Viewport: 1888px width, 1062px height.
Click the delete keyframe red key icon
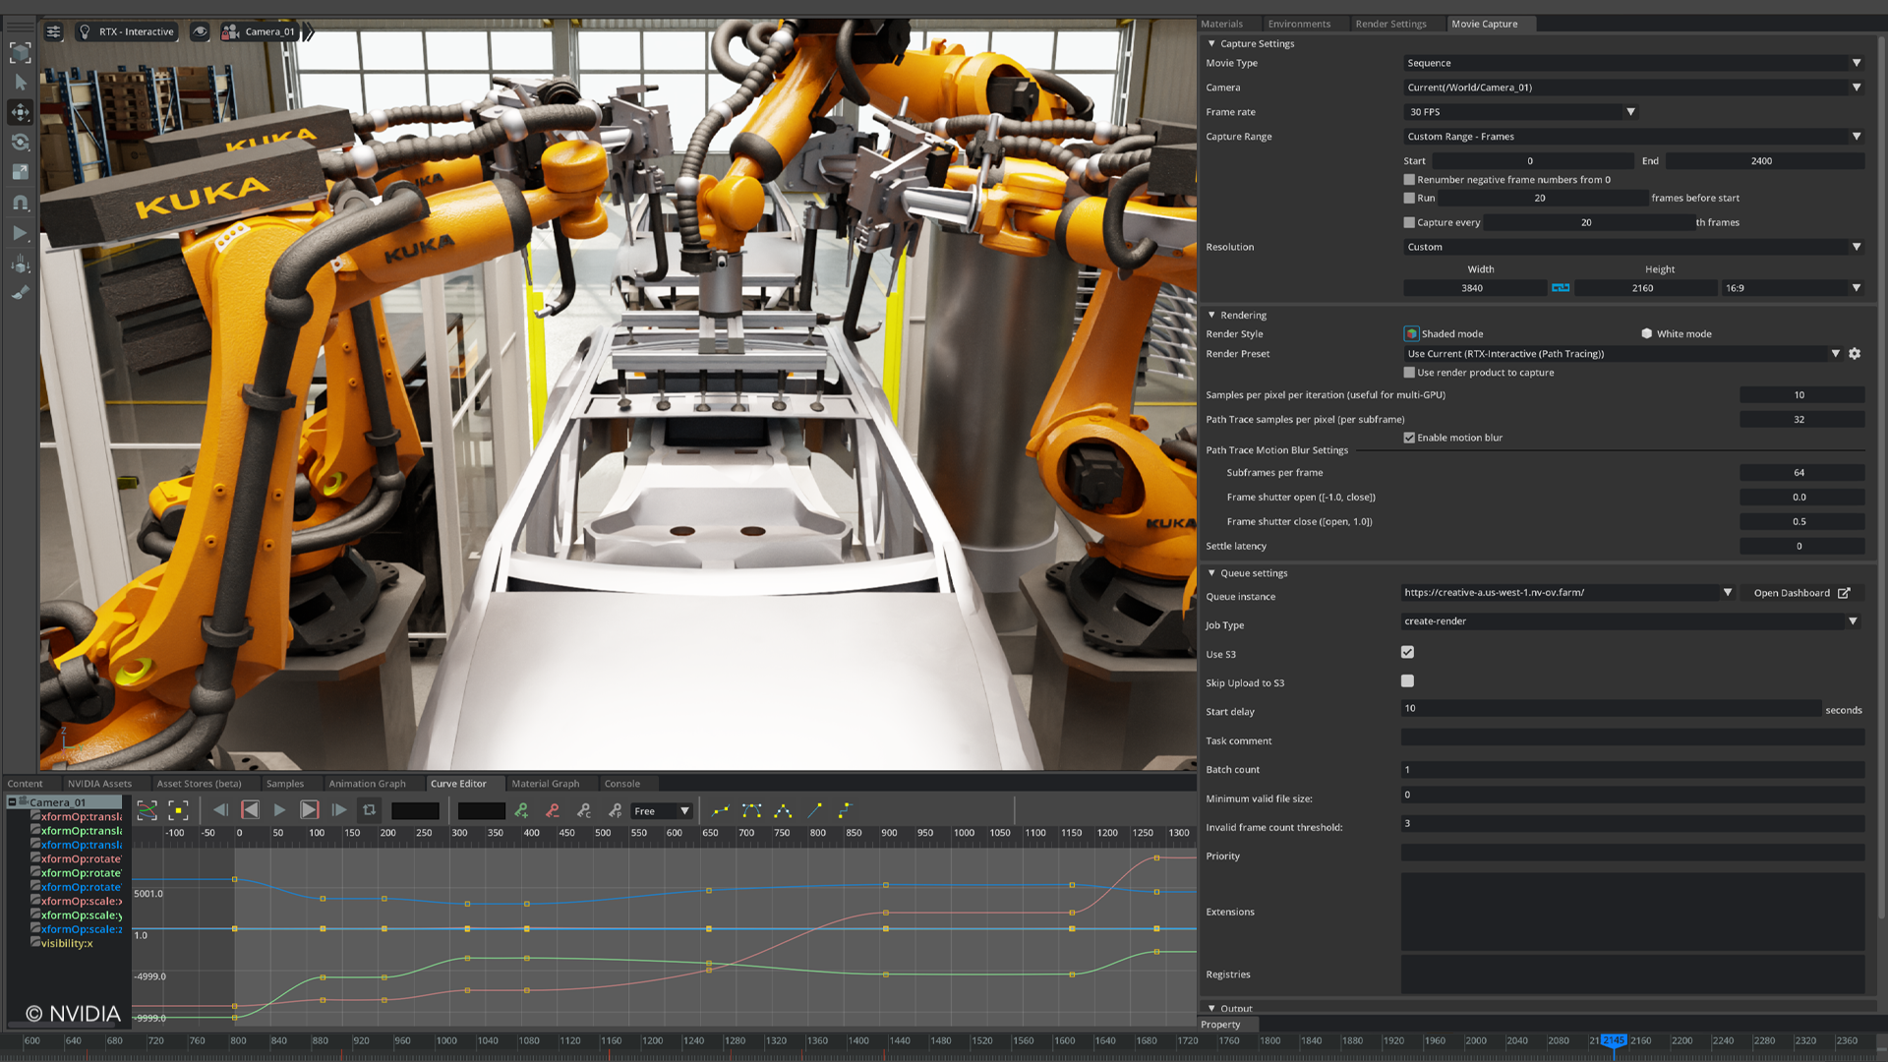click(553, 811)
